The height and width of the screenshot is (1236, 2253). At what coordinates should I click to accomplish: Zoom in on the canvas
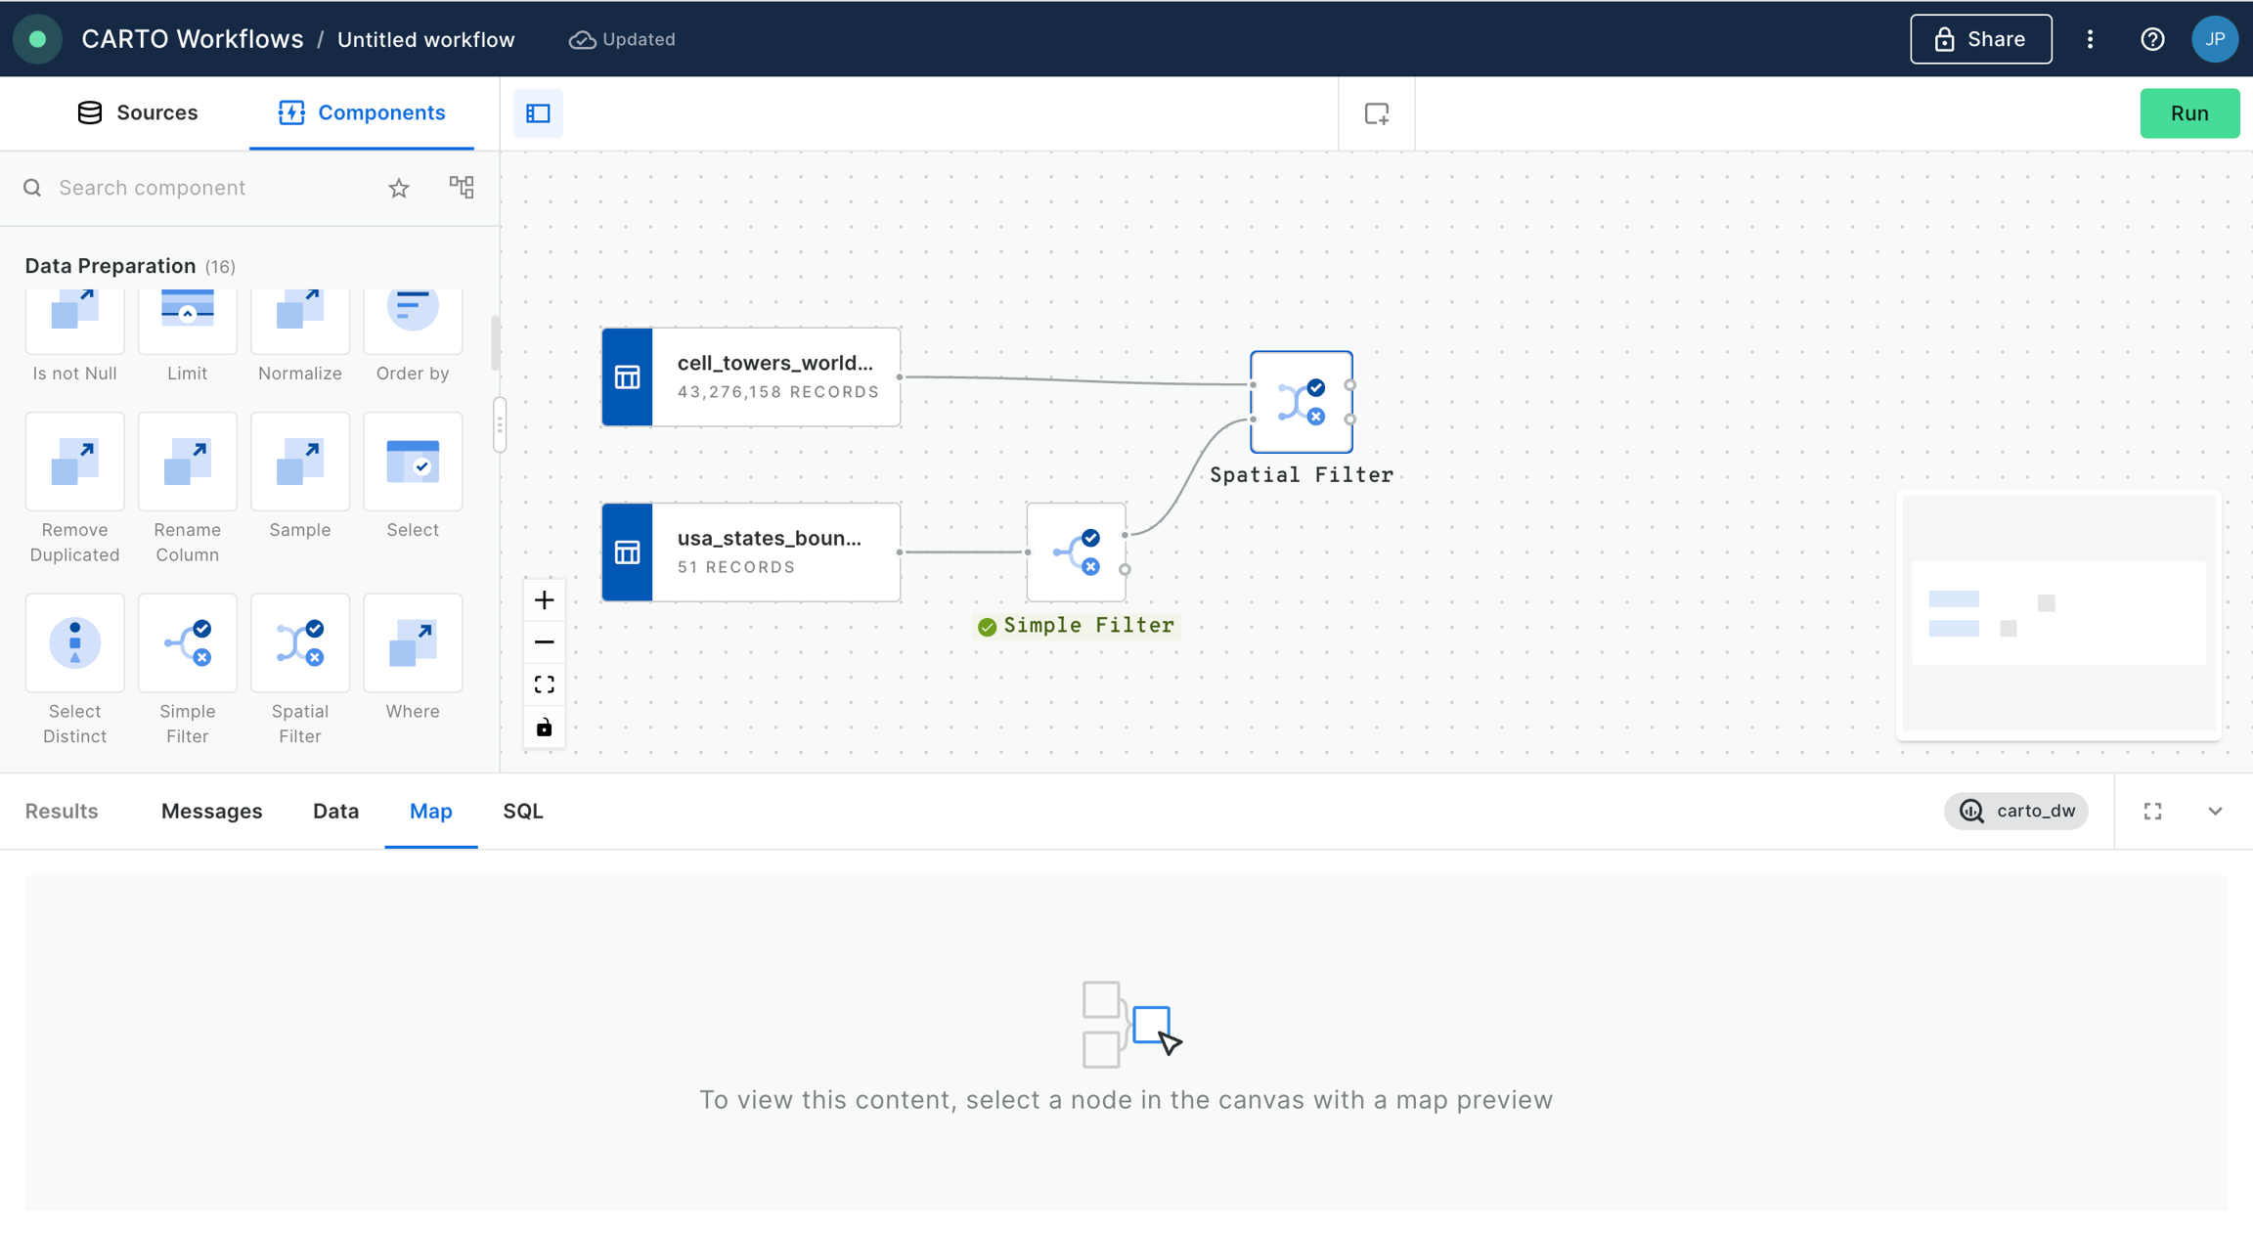[544, 600]
